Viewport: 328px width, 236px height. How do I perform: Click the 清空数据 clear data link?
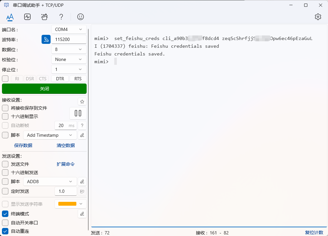[65, 145]
